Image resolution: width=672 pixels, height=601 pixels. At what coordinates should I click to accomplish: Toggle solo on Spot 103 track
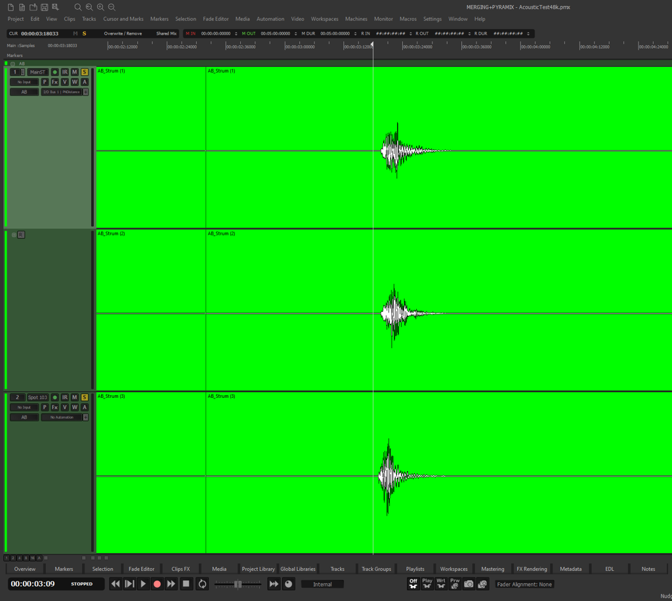85,397
